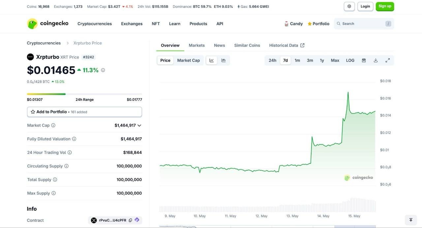Viewport: 422px width, 228px height.
Task: Switch to the Markets tab
Action: pos(197,45)
